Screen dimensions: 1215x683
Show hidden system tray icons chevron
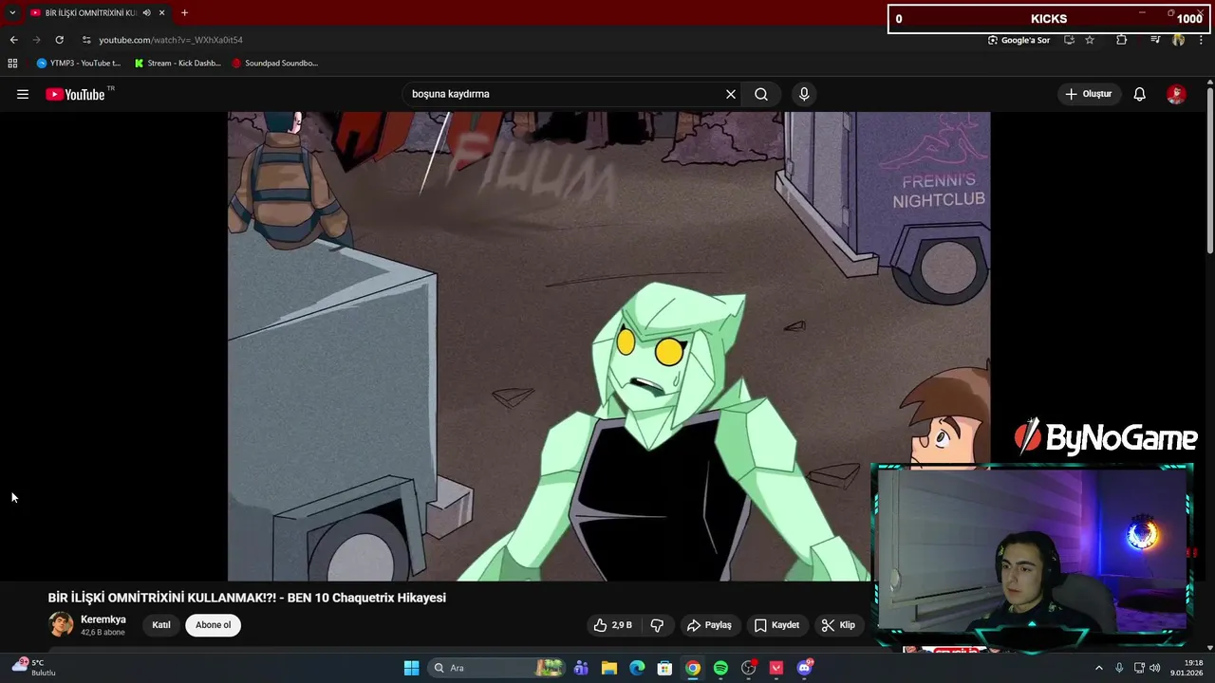click(x=1099, y=668)
